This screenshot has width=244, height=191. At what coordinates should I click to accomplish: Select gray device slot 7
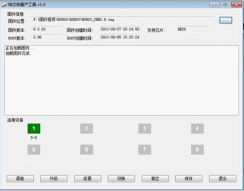tap(145, 149)
